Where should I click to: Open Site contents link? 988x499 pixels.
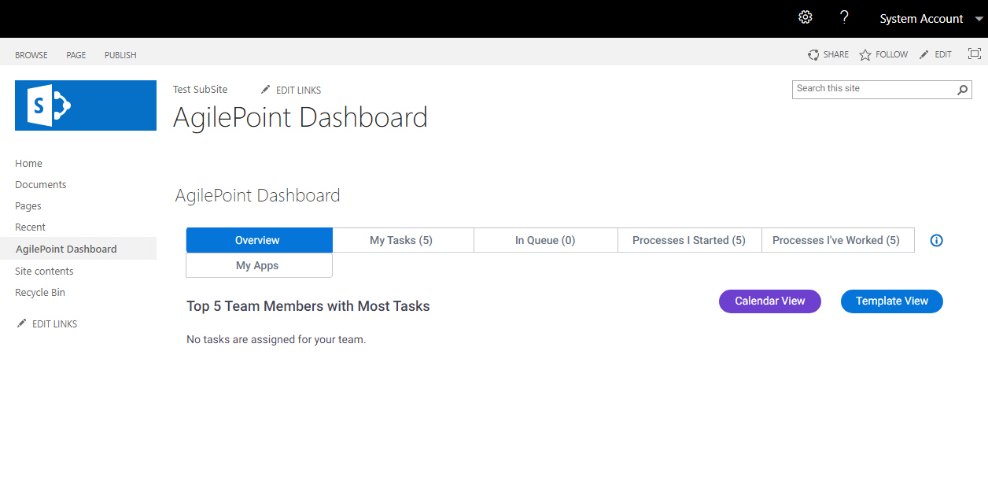(44, 271)
